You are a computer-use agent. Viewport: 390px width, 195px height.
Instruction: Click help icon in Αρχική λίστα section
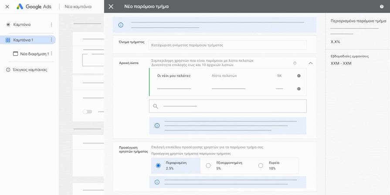click(x=295, y=63)
